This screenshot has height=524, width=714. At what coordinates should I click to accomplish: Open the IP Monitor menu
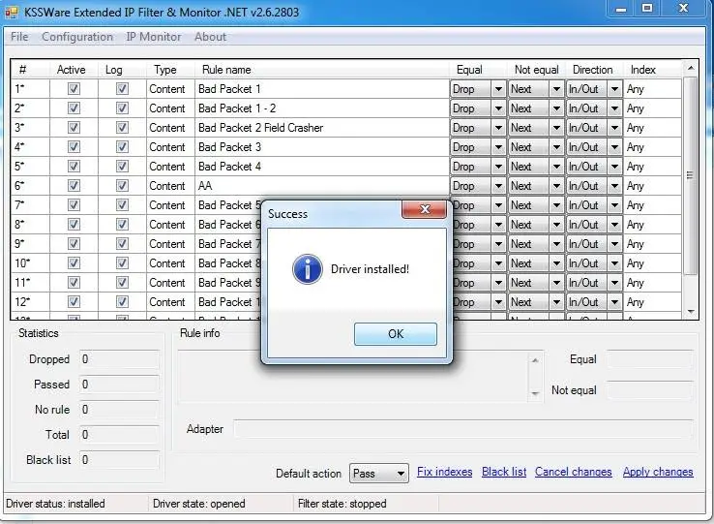(154, 37)
